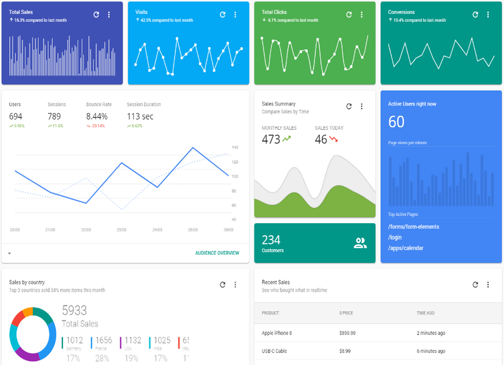This screenshot has width=504, height=365.
Task: Click the '2 minutes ago' cell
Action: point(431,333)
